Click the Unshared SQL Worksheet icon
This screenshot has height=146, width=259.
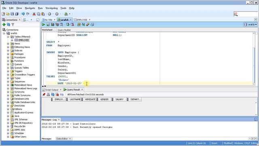point(79,24)
